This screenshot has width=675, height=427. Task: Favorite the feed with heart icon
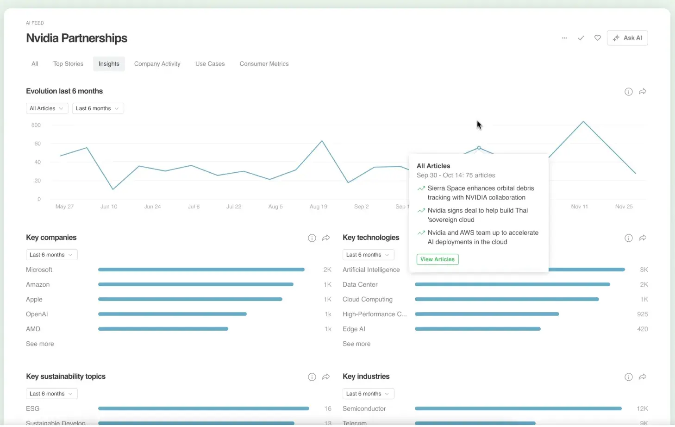click(597, 38)
